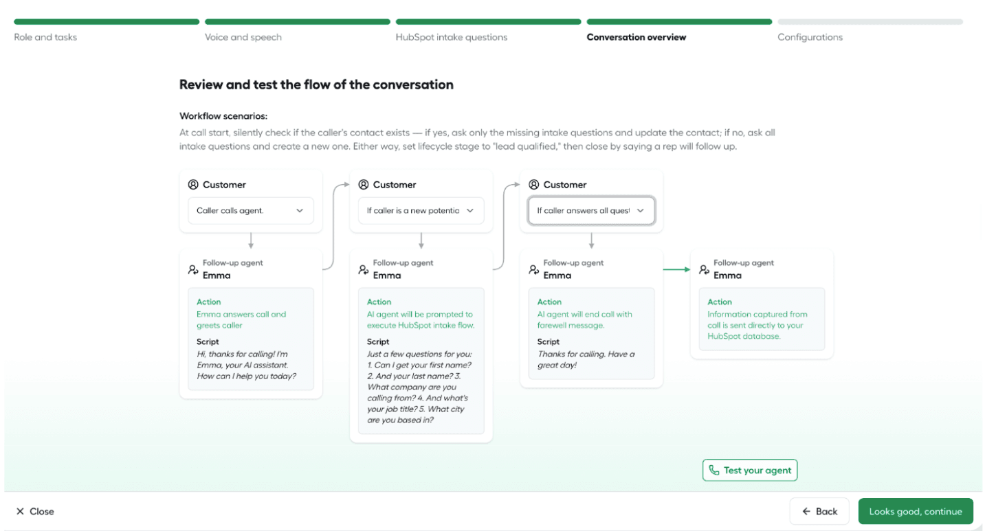
Task: Click the customer icon above 'If caller answers all' dropdown
Action: click(534, 185)
